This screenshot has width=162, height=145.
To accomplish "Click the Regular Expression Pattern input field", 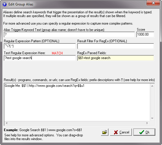I will click(40, 46).
